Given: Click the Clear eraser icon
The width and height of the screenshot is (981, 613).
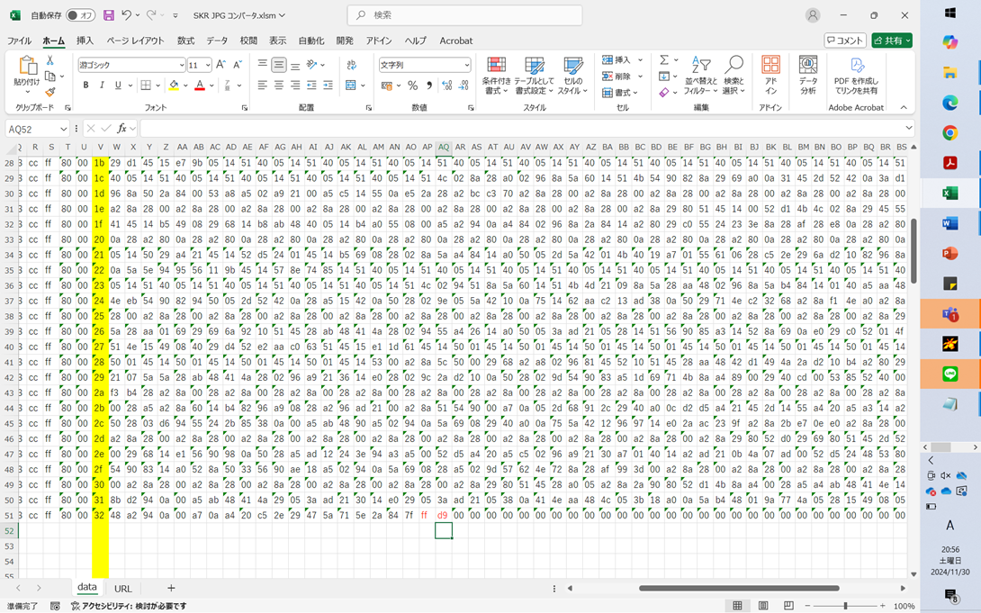Looking at the screenshot, I should coord(664,93).
